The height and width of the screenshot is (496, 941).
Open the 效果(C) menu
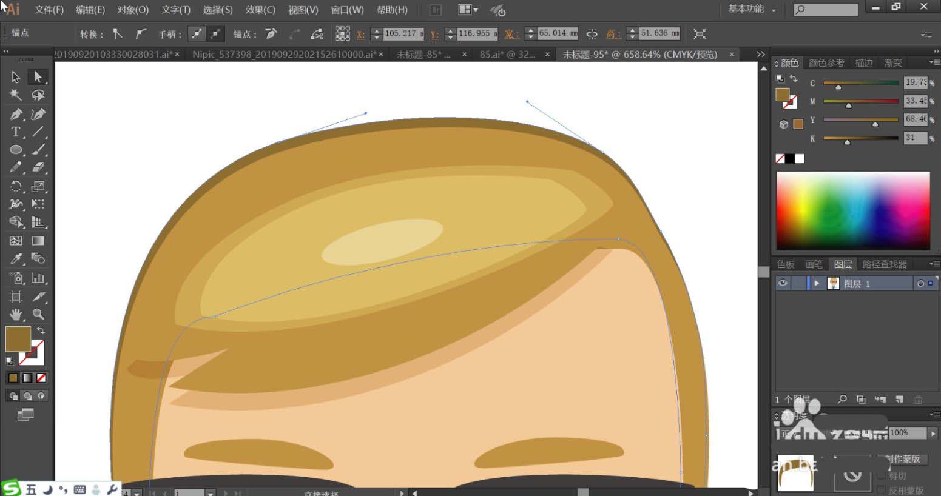tap(260, 10)
